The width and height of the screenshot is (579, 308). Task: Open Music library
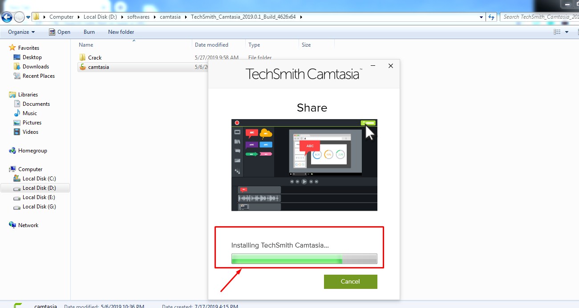(x=30, y=113)
